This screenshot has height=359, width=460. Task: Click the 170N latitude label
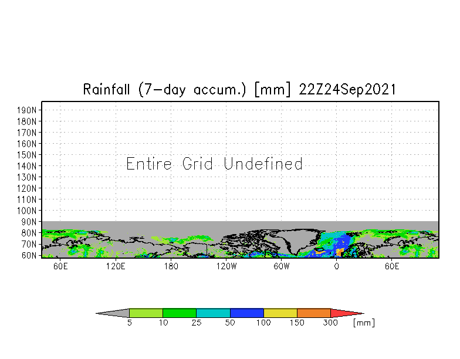click(27, 133)
